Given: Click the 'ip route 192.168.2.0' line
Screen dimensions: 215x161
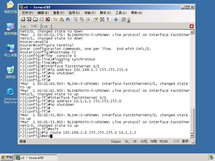Looking at the screenshot, I should pyautogui.click(x=78, y=133).
